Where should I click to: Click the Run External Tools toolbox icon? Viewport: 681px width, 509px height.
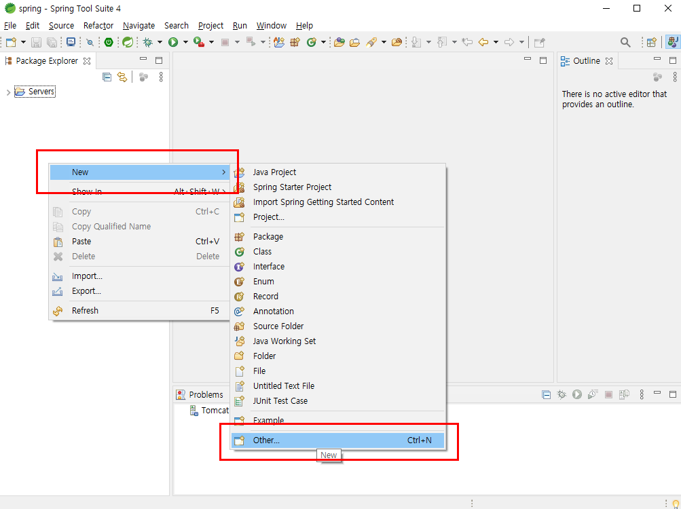[199, 42]
